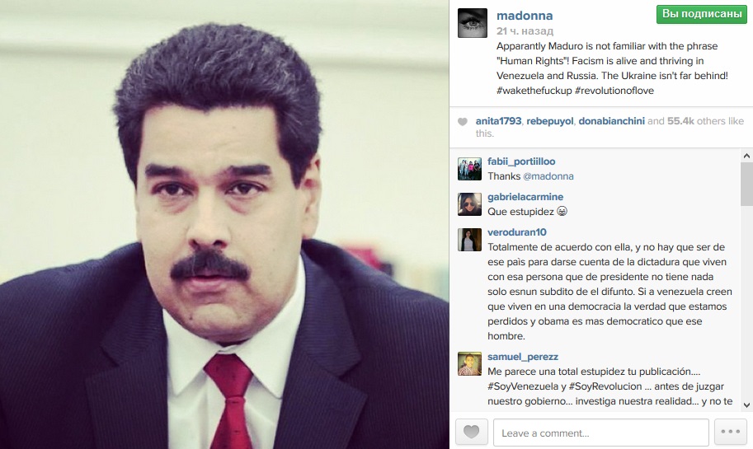Open madonna's profile avatar picture

pos(473,22)
